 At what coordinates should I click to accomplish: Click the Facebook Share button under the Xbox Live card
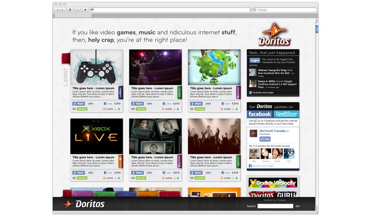pyautogui.click(x=79, y=173)
